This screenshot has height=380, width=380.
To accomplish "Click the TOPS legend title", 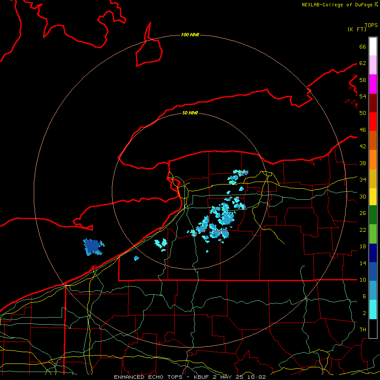I will coord(371,25).
